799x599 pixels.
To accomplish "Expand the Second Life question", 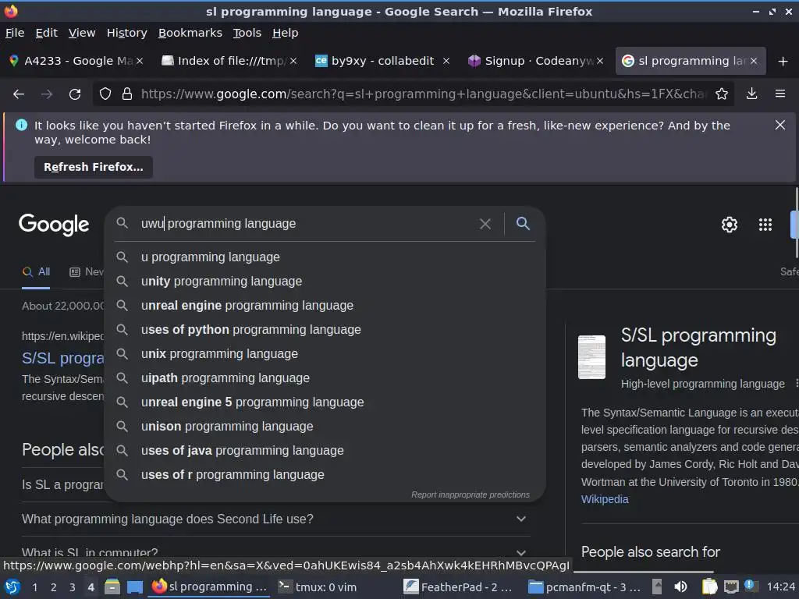I will point(276,519).
